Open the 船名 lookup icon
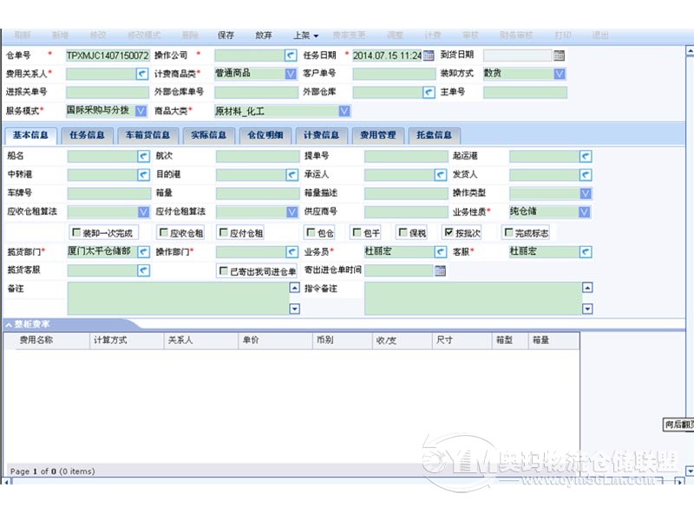This screenshot has height=520, width=694. coord(143,156)
